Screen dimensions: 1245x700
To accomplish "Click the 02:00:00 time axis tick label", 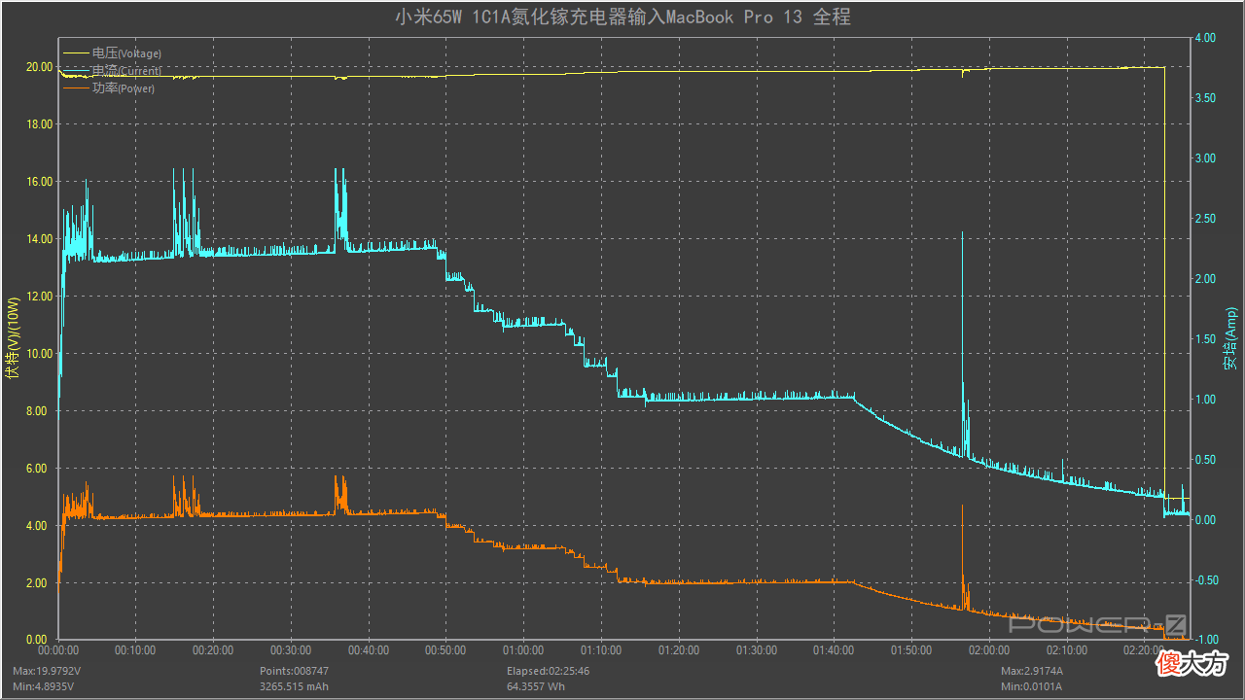I will [989, 650].
